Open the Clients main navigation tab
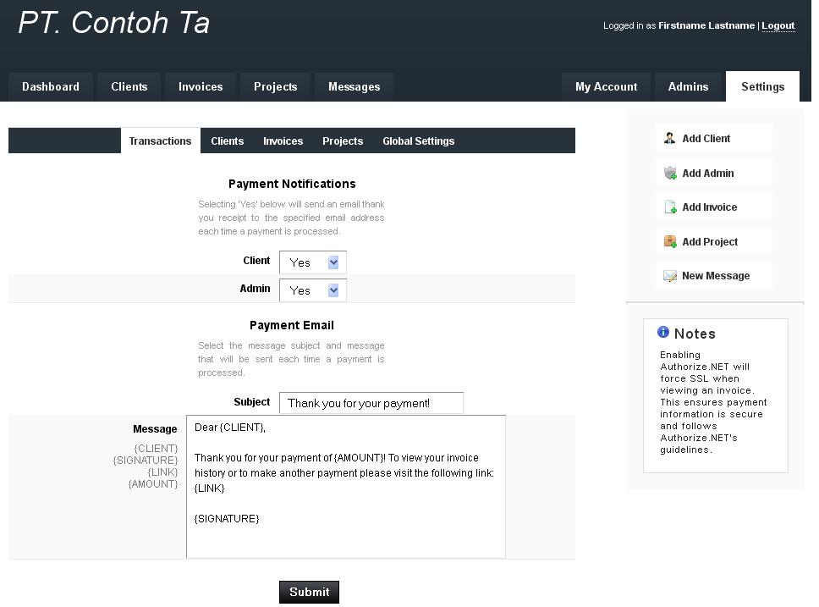The width and height of the screenshot is (819, 607). click(129, 87)
